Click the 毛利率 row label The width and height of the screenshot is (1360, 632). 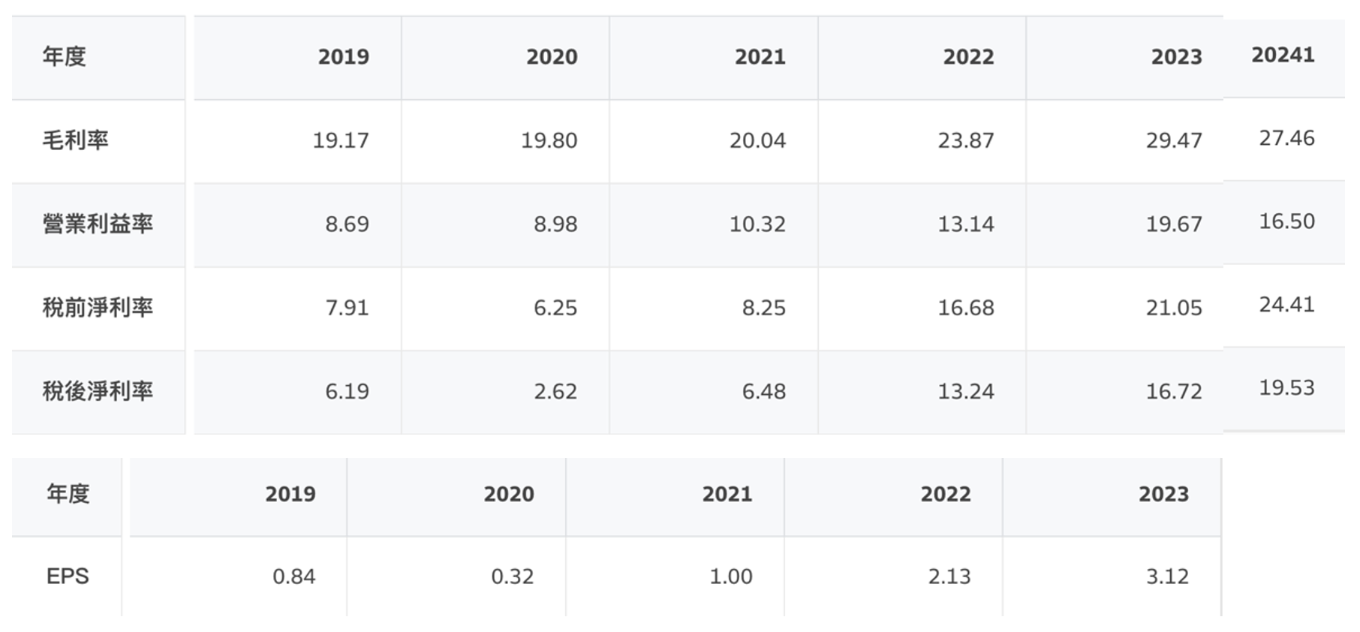(x=75, y=140)
